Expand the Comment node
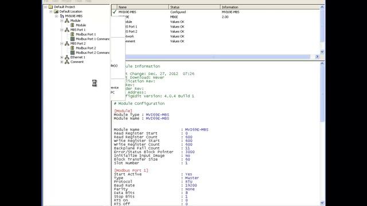Screen dimensions: 367x206 coord(62,62)
